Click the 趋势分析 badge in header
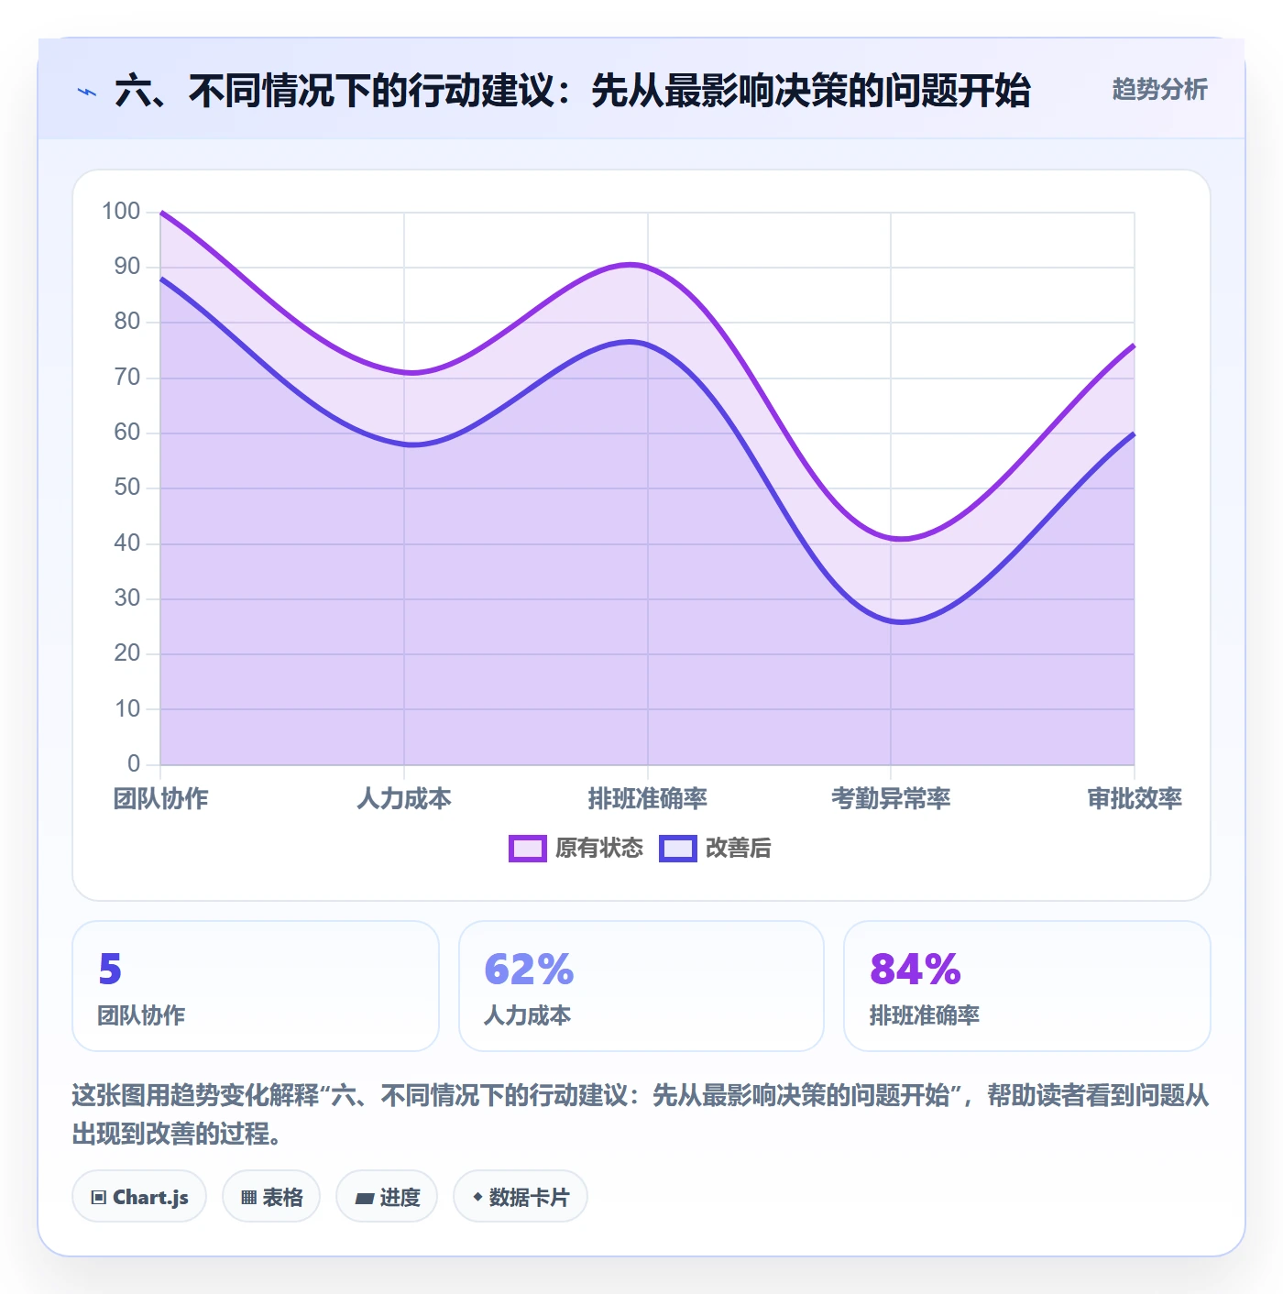Viewport: 1283px width, 1294px height. click(1159, 89)
